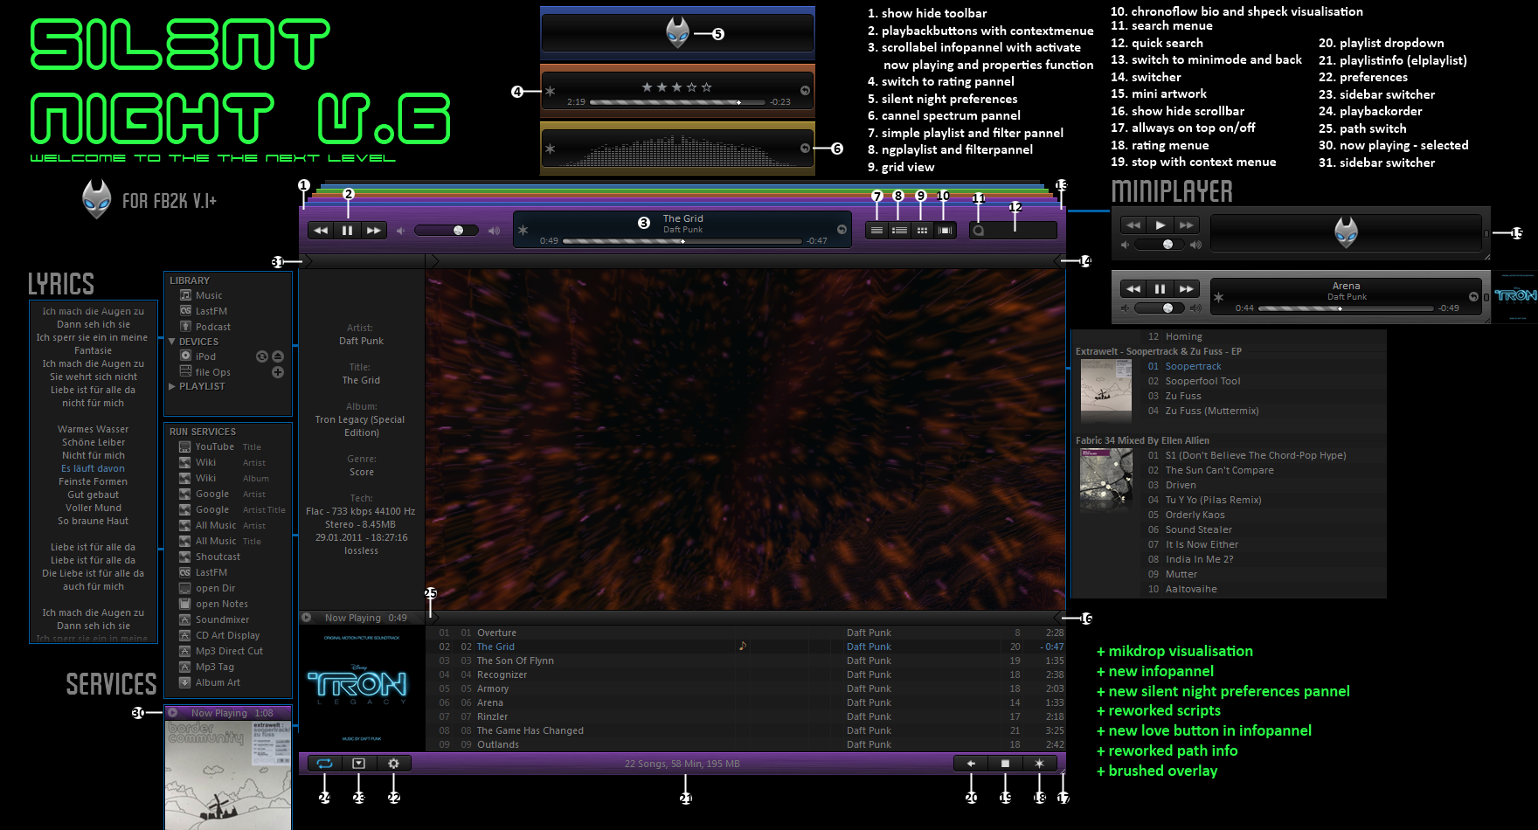Click open Dir in Run Services
Image resolution: width=1538 pixels, height=830 pixels.
216,588
